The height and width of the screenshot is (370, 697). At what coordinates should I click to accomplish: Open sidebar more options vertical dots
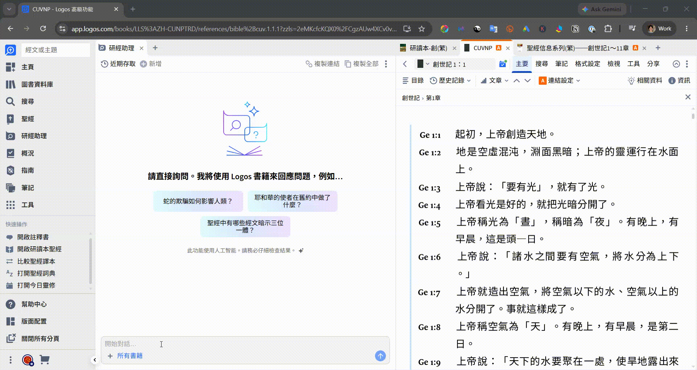click(11, 360)
